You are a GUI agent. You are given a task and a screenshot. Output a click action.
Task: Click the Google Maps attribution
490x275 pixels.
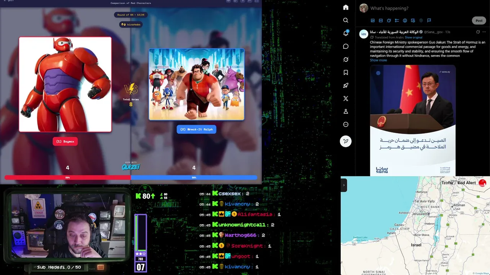[481, 273]
